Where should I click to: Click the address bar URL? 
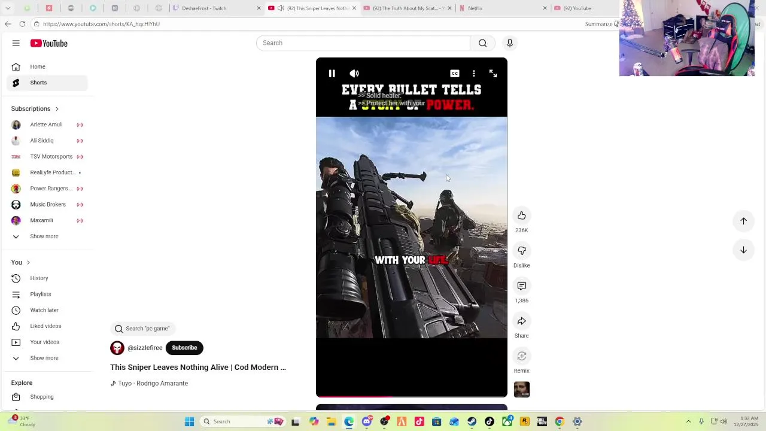pyautogui.click(x=101, y=24)
